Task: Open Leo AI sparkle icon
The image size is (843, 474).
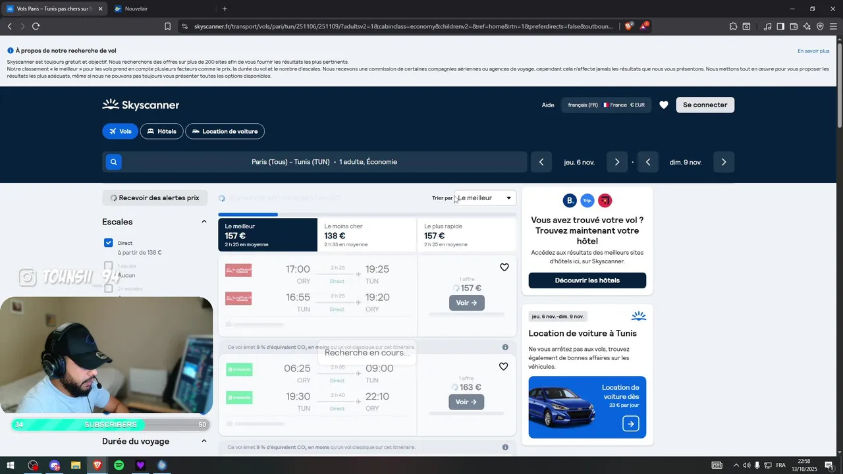Action: [807, 26]
